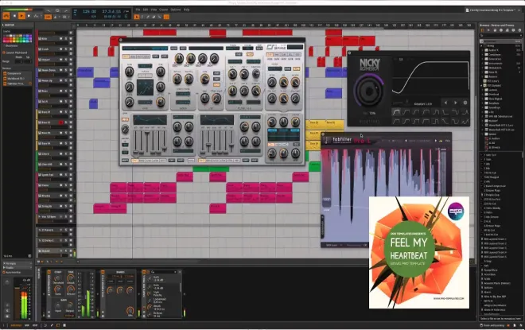Collapse the VST (System) browser folder

pos(482,85)
